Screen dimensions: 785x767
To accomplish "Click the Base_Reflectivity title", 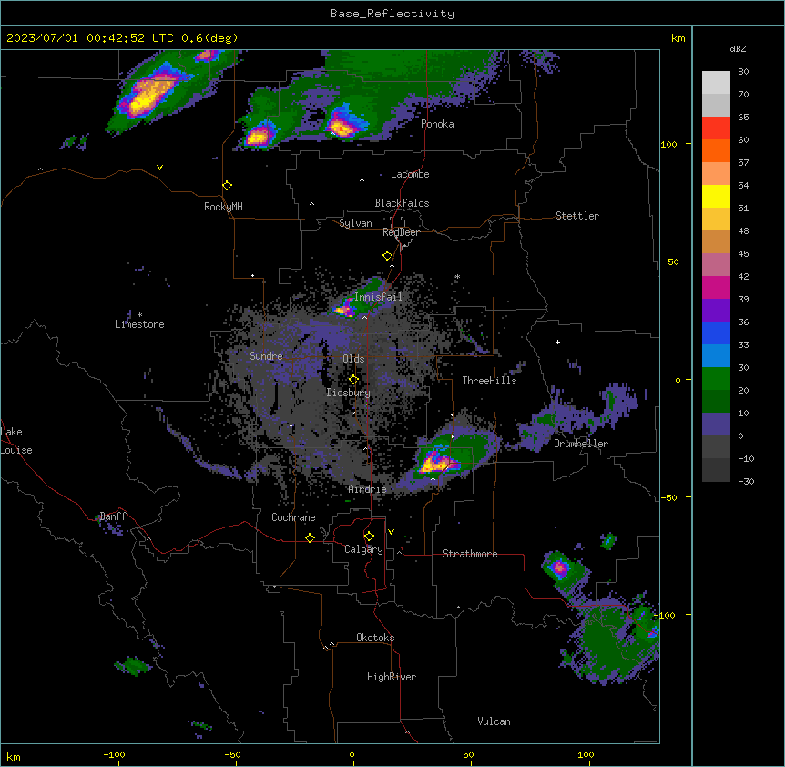I will coord(392,14).
